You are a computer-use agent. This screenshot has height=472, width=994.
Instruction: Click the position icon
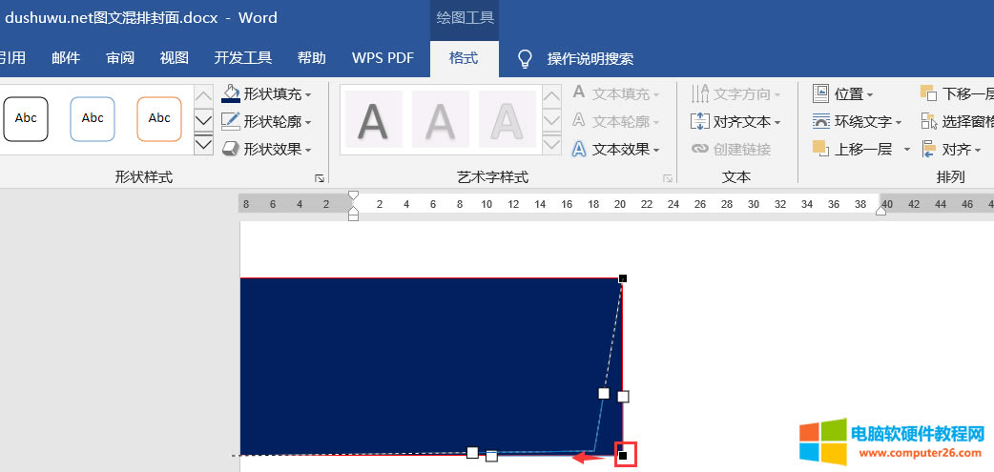coord(821,93)
